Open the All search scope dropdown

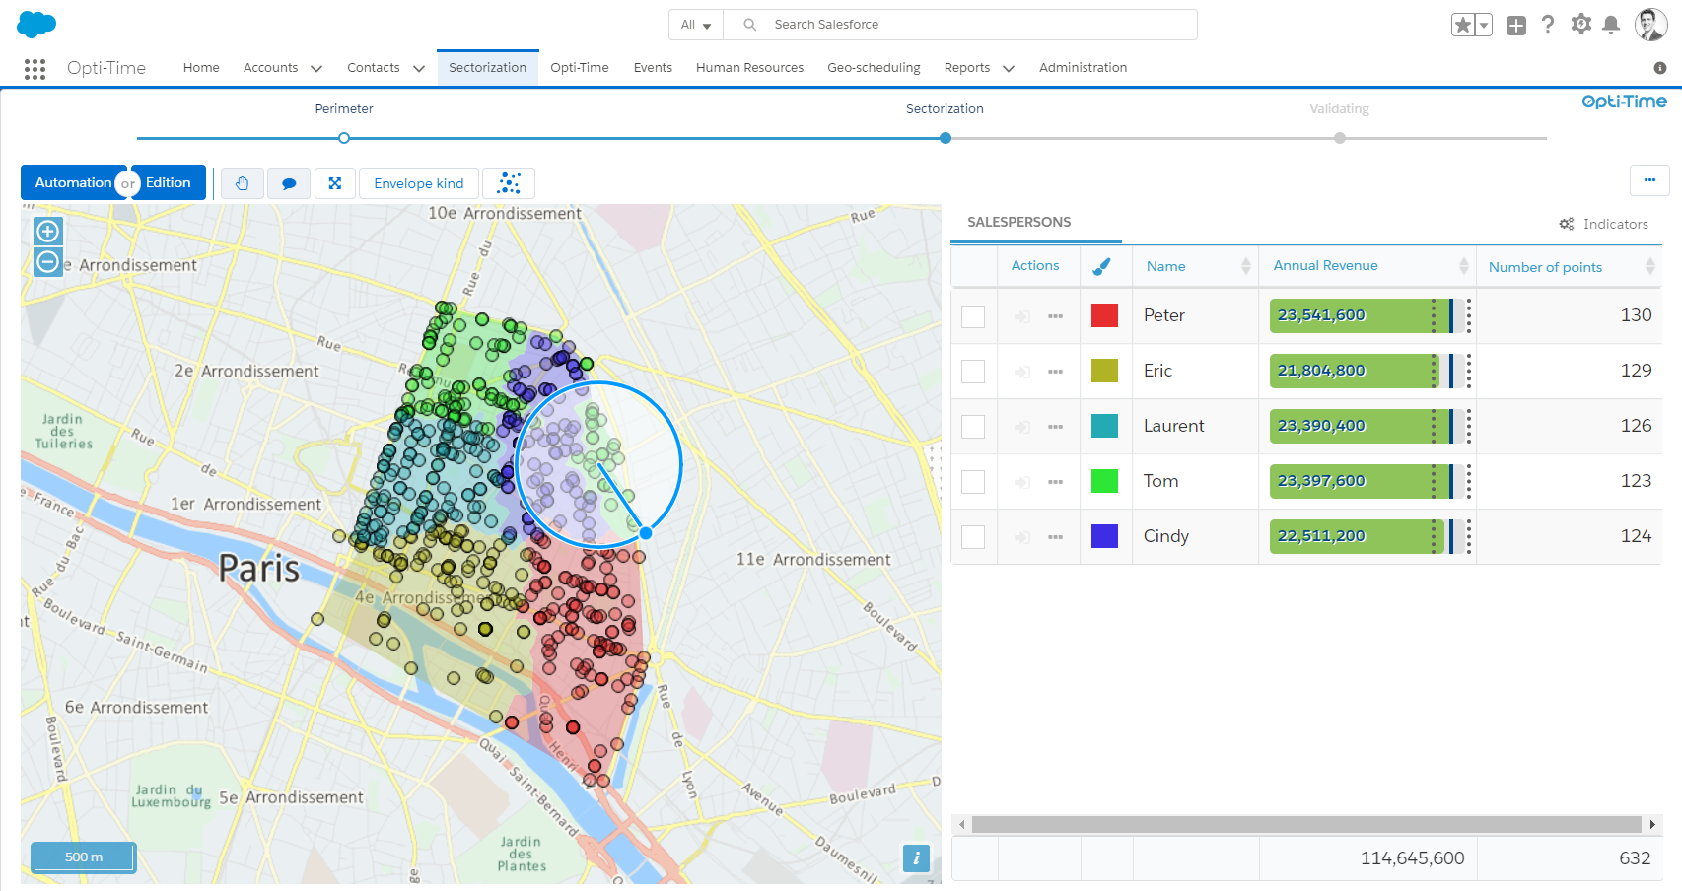696,25
